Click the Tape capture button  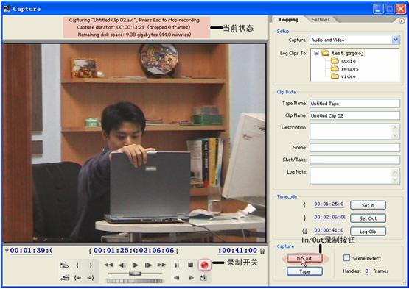pyautogui.click(x=304, y=271)
